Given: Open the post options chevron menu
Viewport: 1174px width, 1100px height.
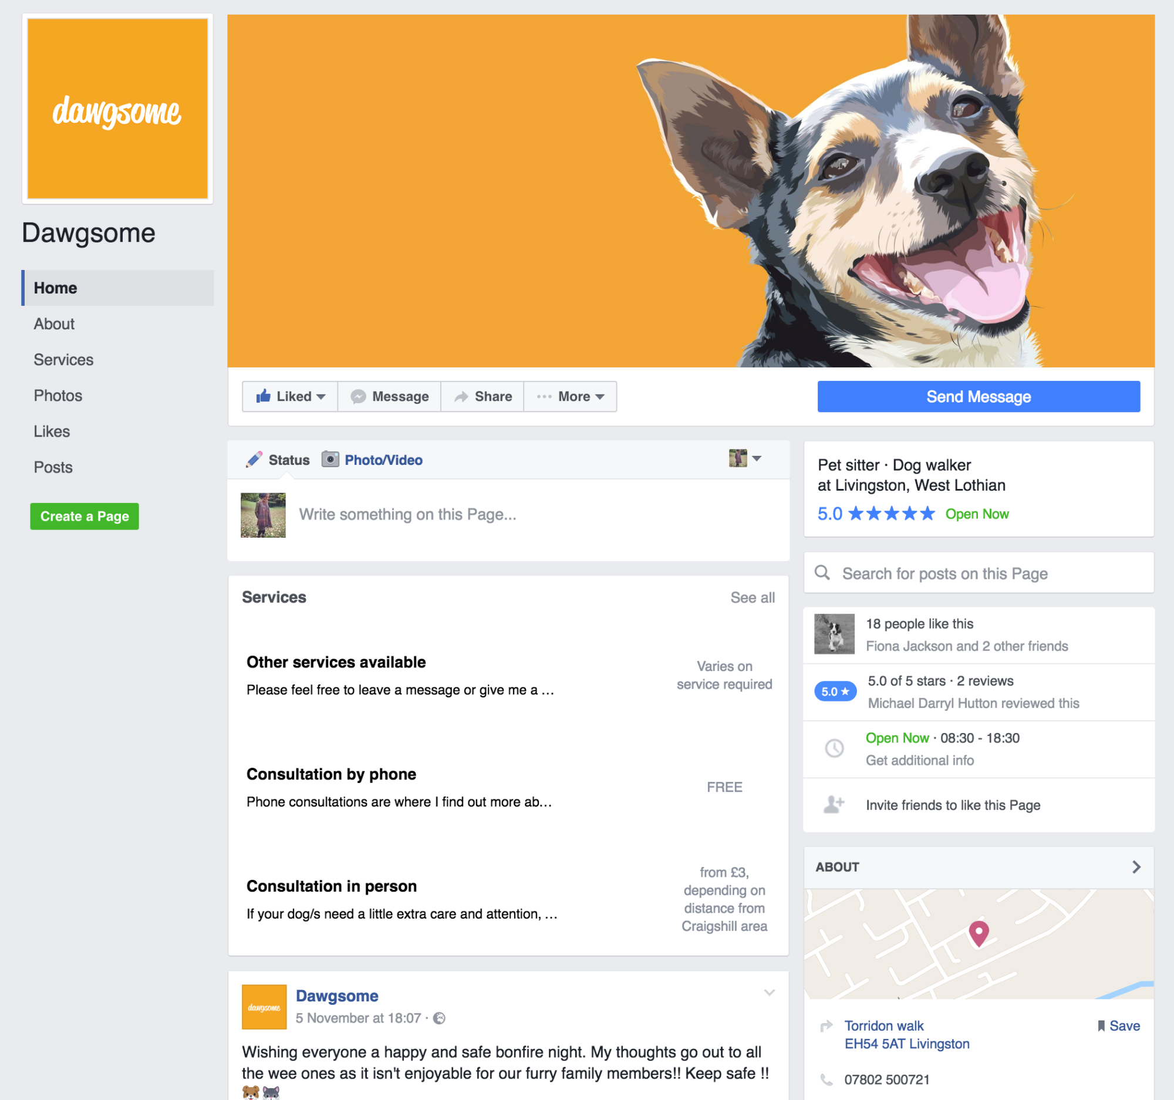Looking at the screenshot, I should pos(769,993).
